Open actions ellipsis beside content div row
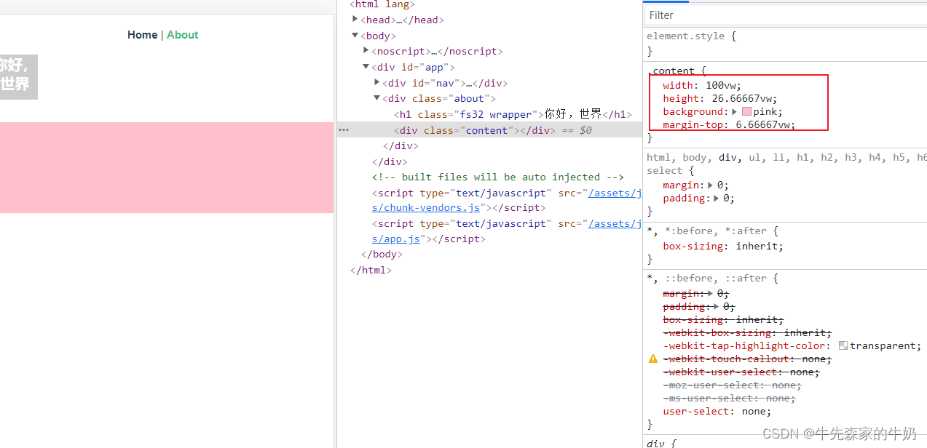 (x=344, y=130)
